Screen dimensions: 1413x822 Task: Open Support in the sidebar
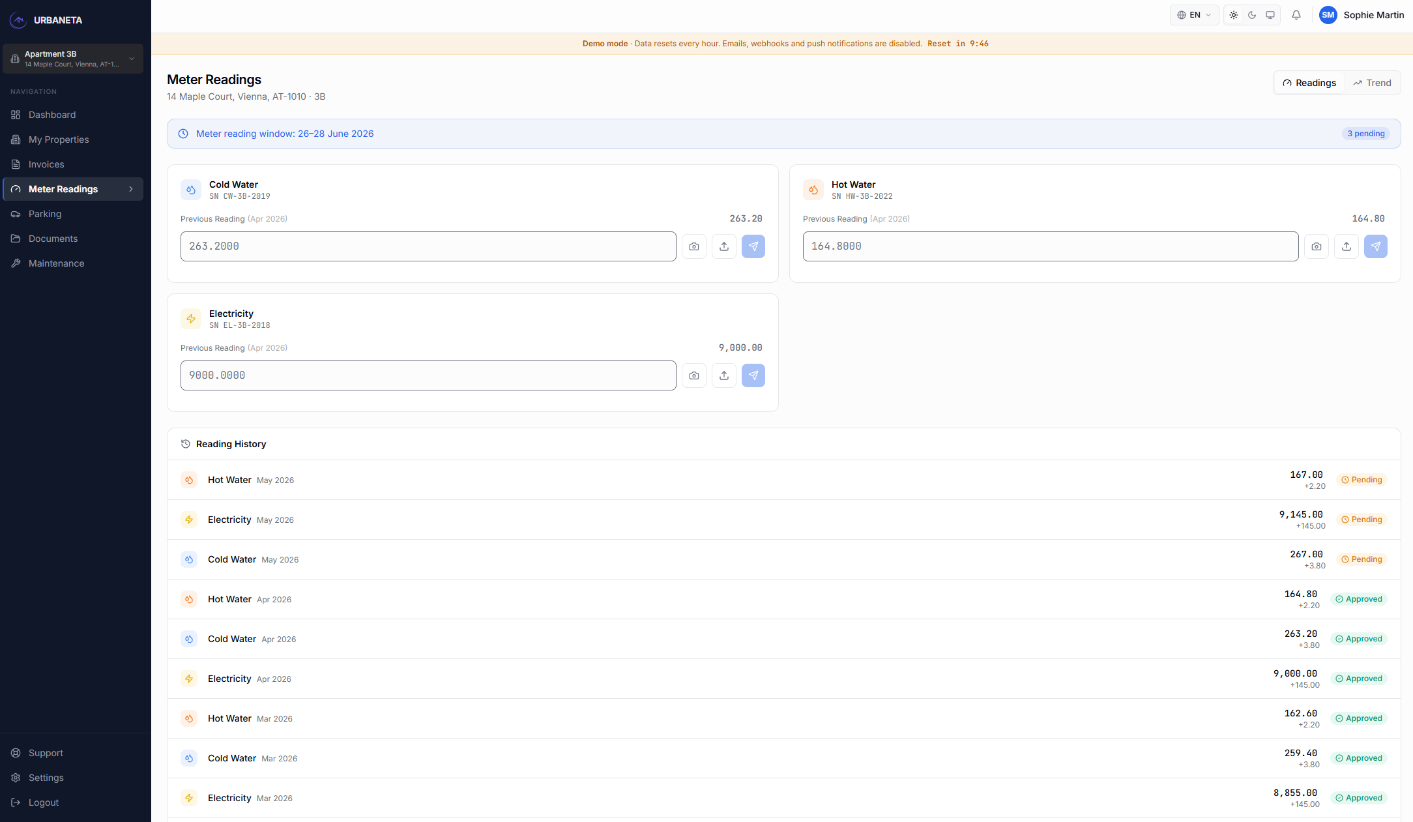click(x=73, y=753)
